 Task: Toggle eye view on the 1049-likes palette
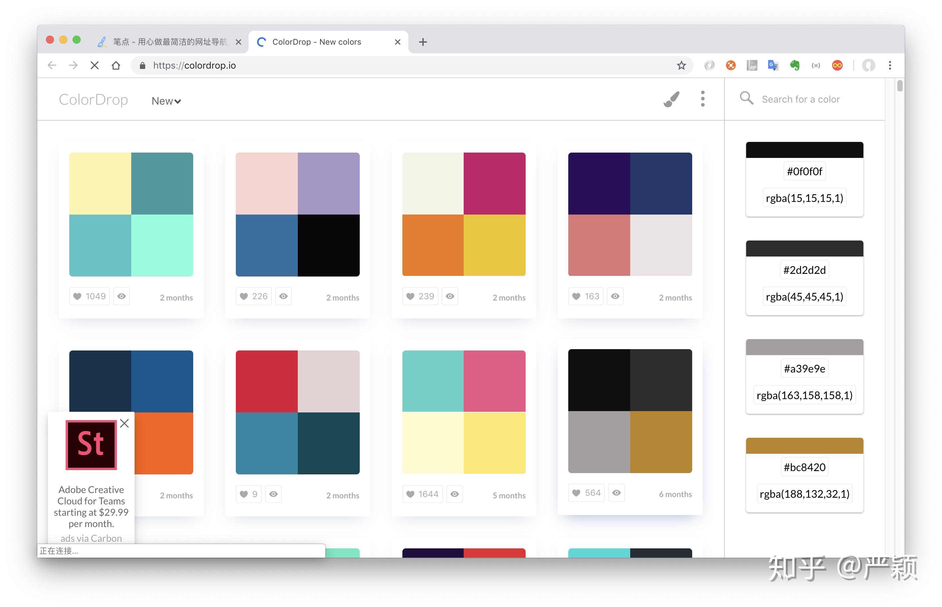pos(122,297)
